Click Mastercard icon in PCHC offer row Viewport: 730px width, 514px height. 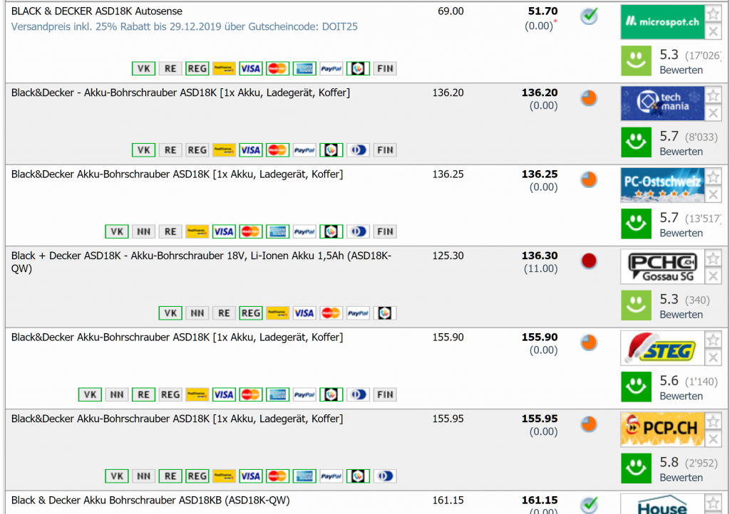tap(331, 313)
